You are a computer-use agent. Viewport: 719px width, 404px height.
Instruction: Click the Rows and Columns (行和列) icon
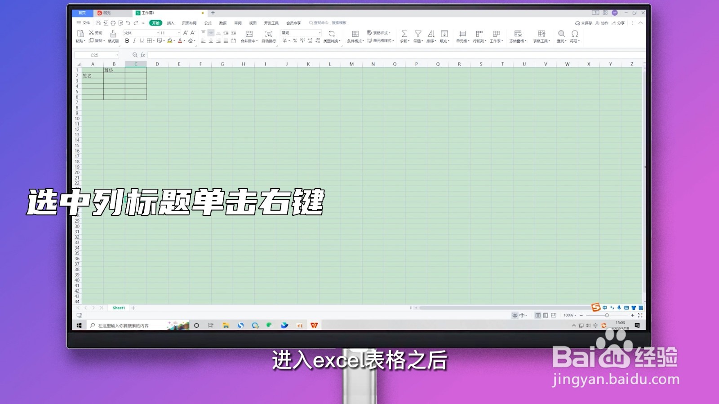click(479, 34)
